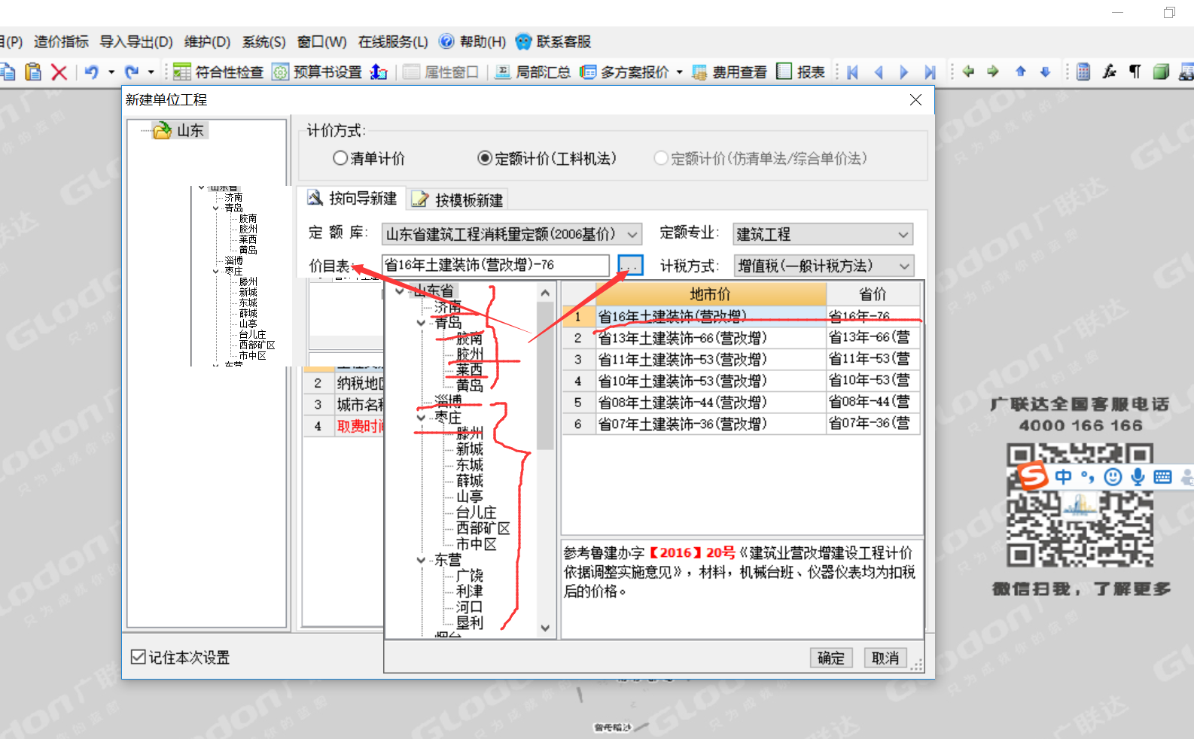The width and height of the screenshot is (1194, 739).
Task: Switch to 按向导新建 tab
Action: (352, 198)
